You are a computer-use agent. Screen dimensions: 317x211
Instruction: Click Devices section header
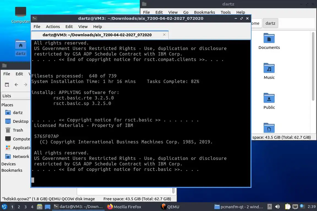click(9, 164)
